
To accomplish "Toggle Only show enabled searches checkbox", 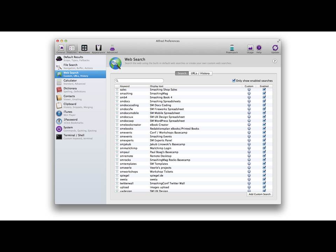I will pyautogui.click(x=234, y=80).
